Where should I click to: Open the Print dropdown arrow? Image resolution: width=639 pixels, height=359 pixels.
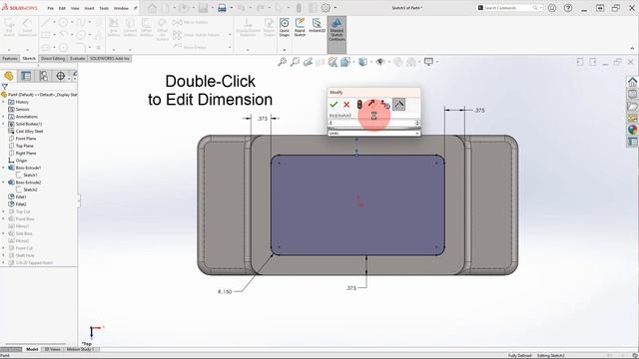pos(231,8)
